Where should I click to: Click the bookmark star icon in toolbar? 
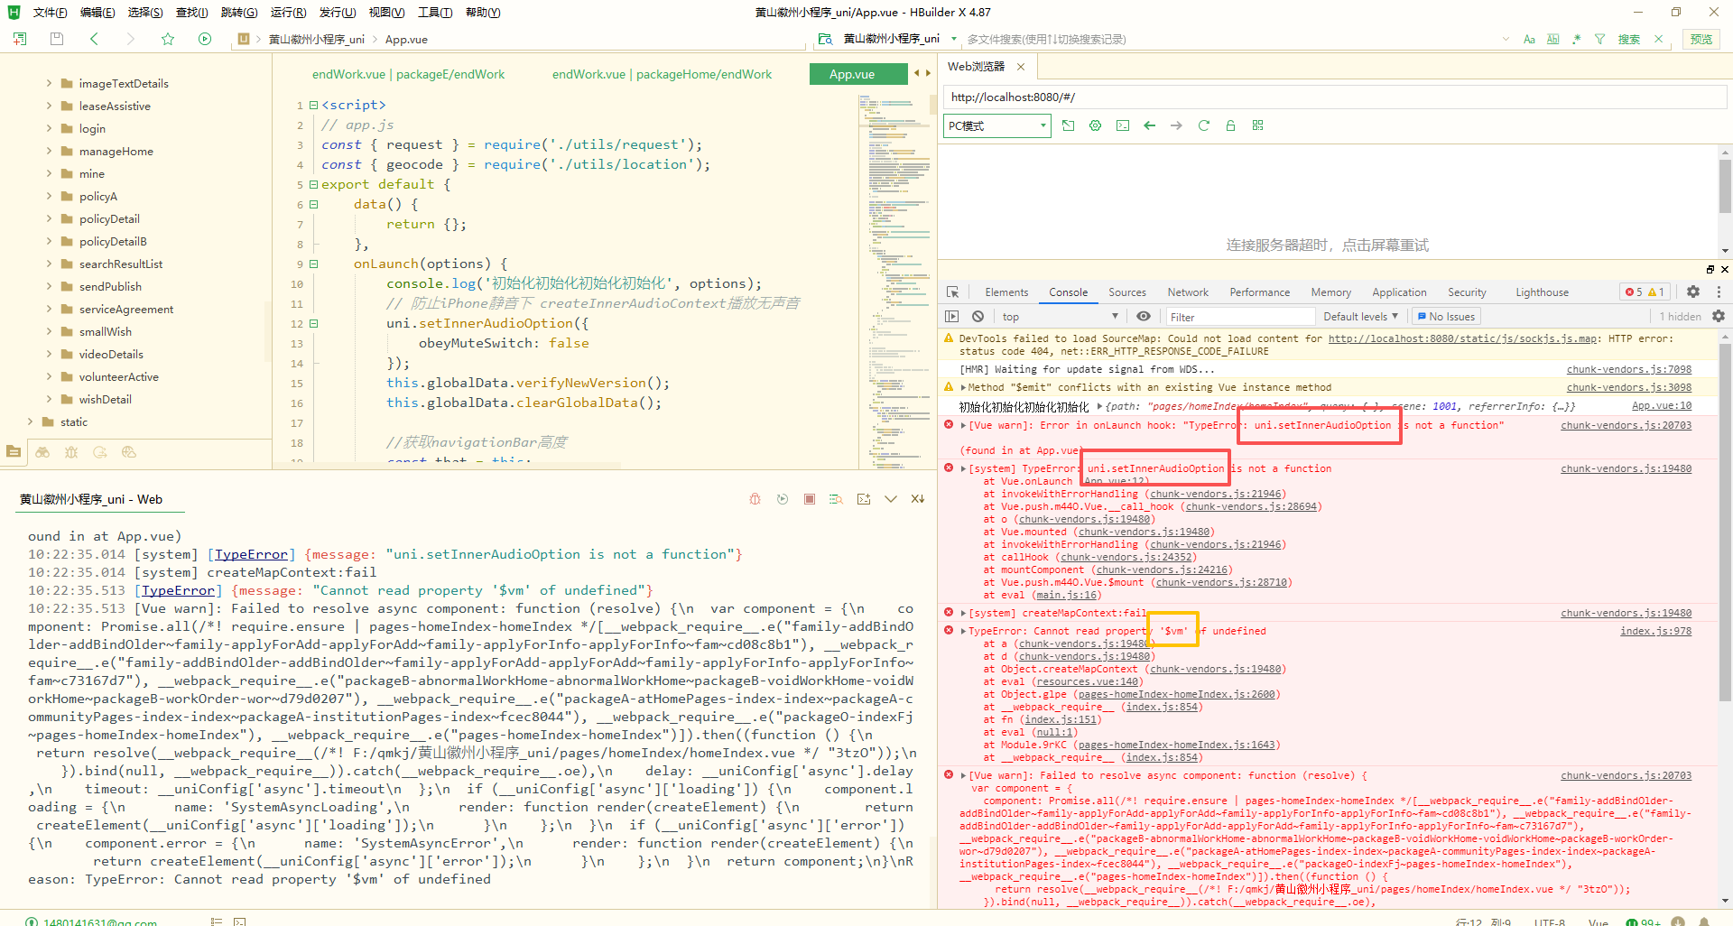tap(168, 39)
